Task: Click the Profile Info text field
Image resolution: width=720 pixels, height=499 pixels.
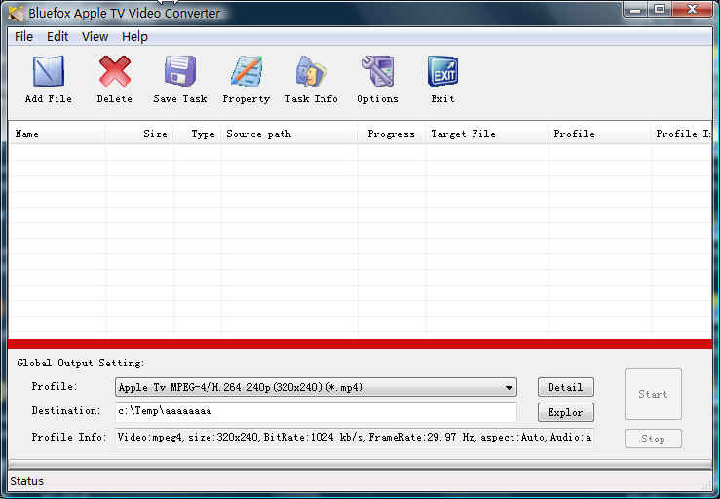Action: (354, 437)
